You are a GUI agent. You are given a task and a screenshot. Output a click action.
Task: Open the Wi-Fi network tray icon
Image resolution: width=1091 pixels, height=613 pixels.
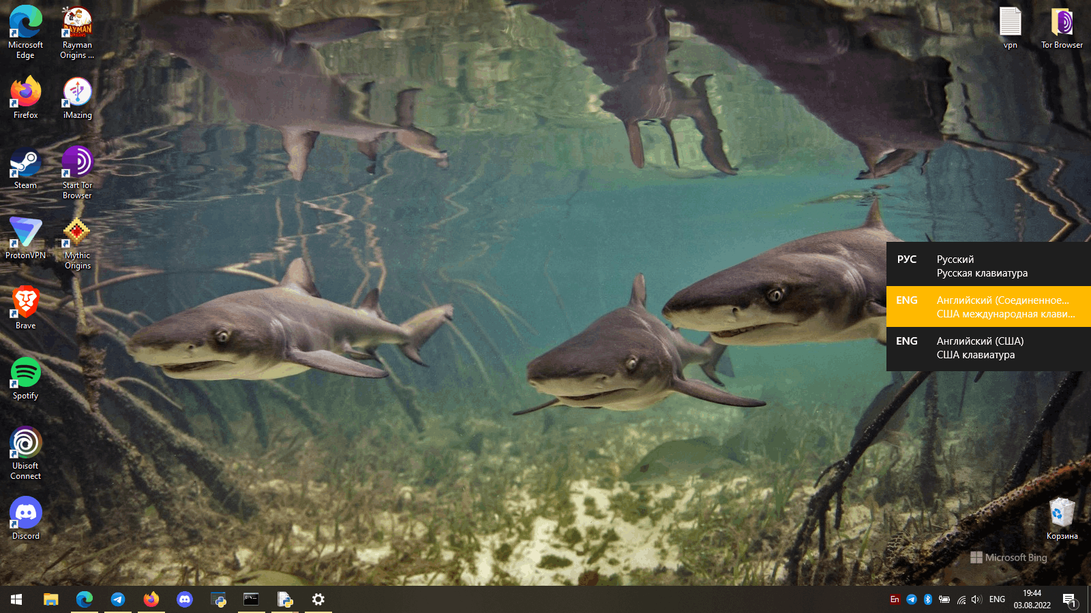click(961, 599)
